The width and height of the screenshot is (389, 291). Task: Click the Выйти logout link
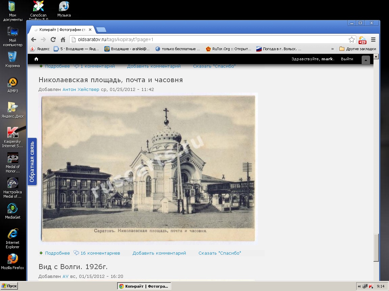coord(347,59)
